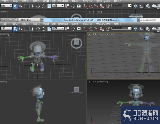Screen dimensions: 160x124
Task: Click the ViewCube in the side-view character viewport
Action: coord(76,90)
